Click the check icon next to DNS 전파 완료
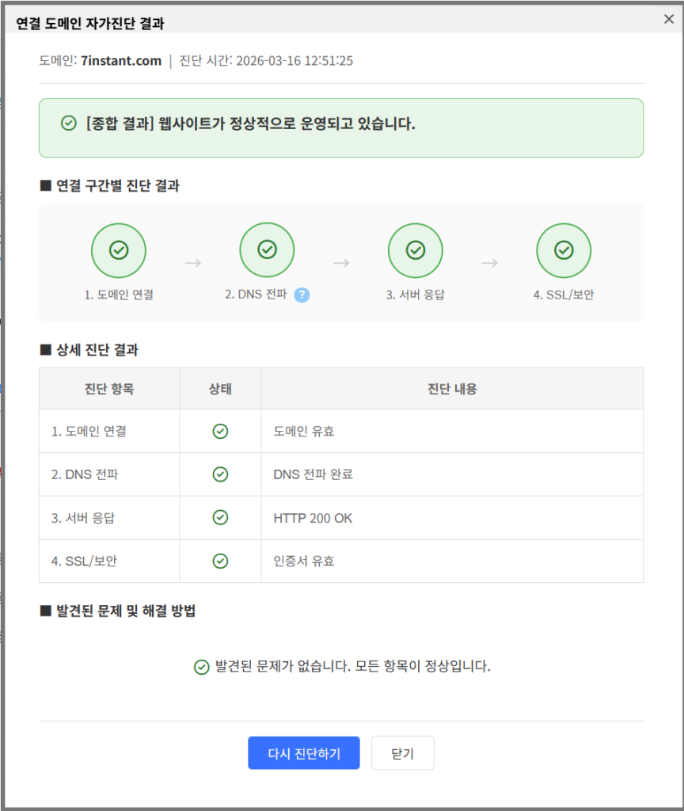This screenshot has width=684, height=811. [x=221, y=474]
